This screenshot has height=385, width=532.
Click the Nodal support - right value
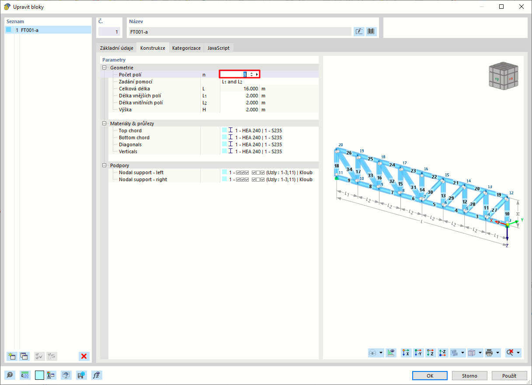pyautogui.click(x=271, y=179)
